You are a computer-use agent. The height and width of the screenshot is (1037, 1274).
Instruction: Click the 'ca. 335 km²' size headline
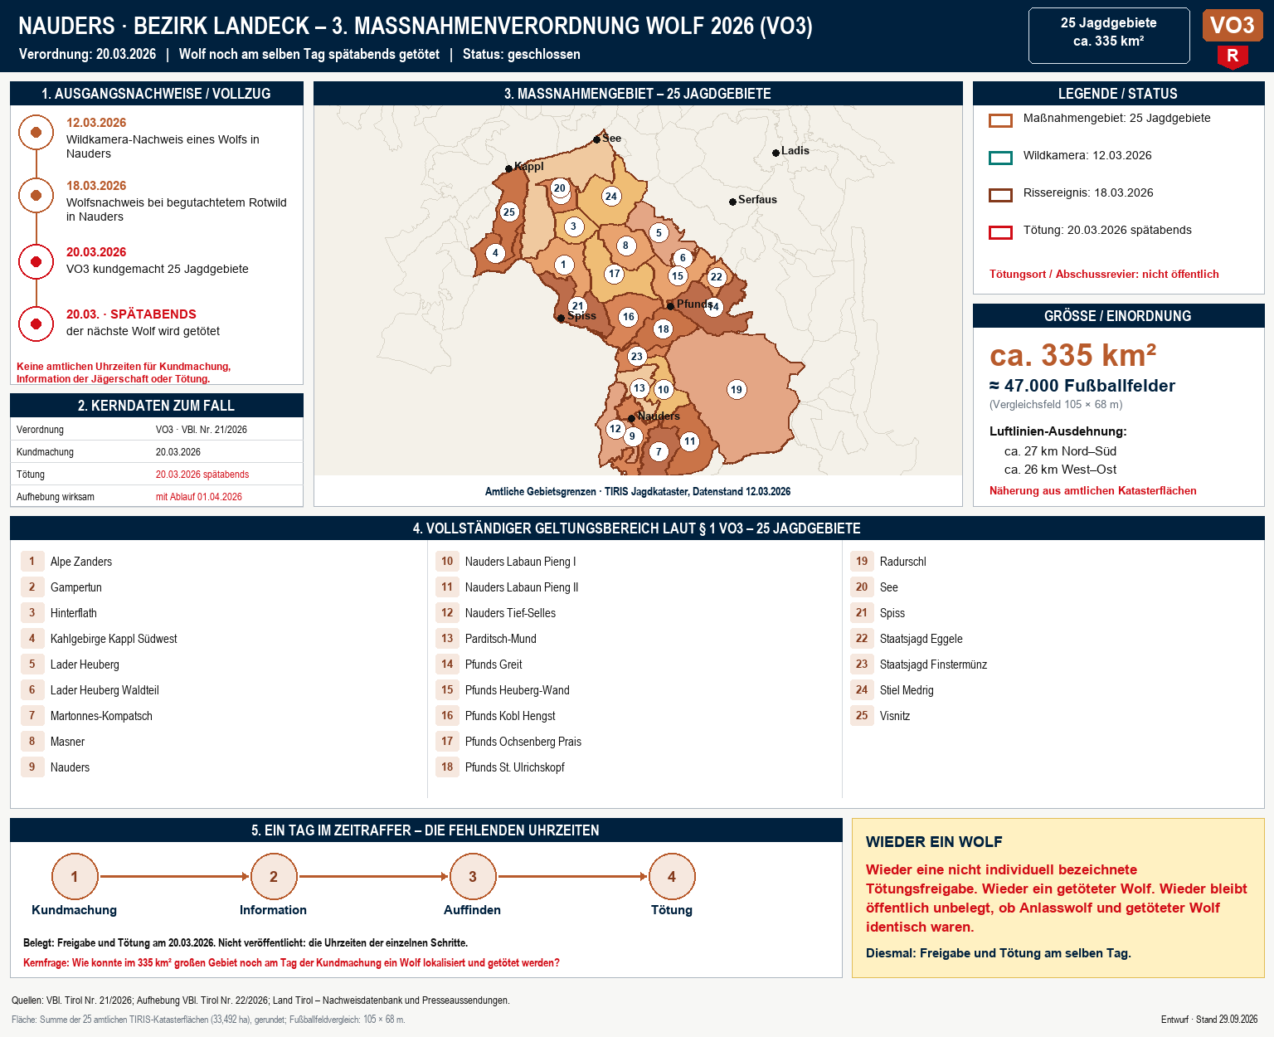1072,355
